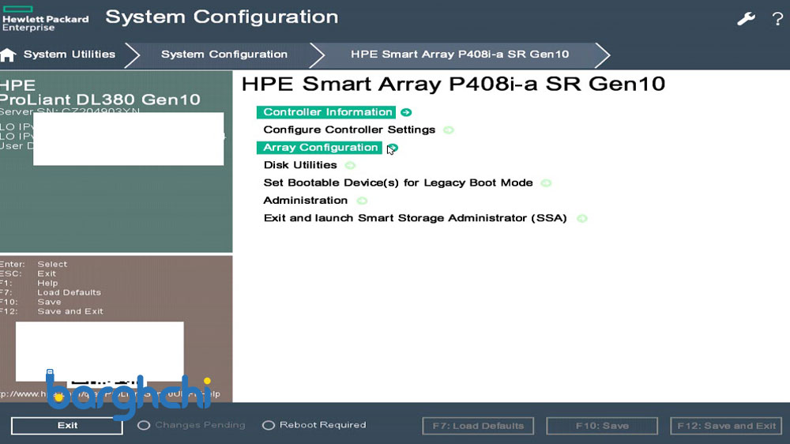This screenshot has width=790, height=444.
Task: Open help via question mark icon
Action: (777, 19)
